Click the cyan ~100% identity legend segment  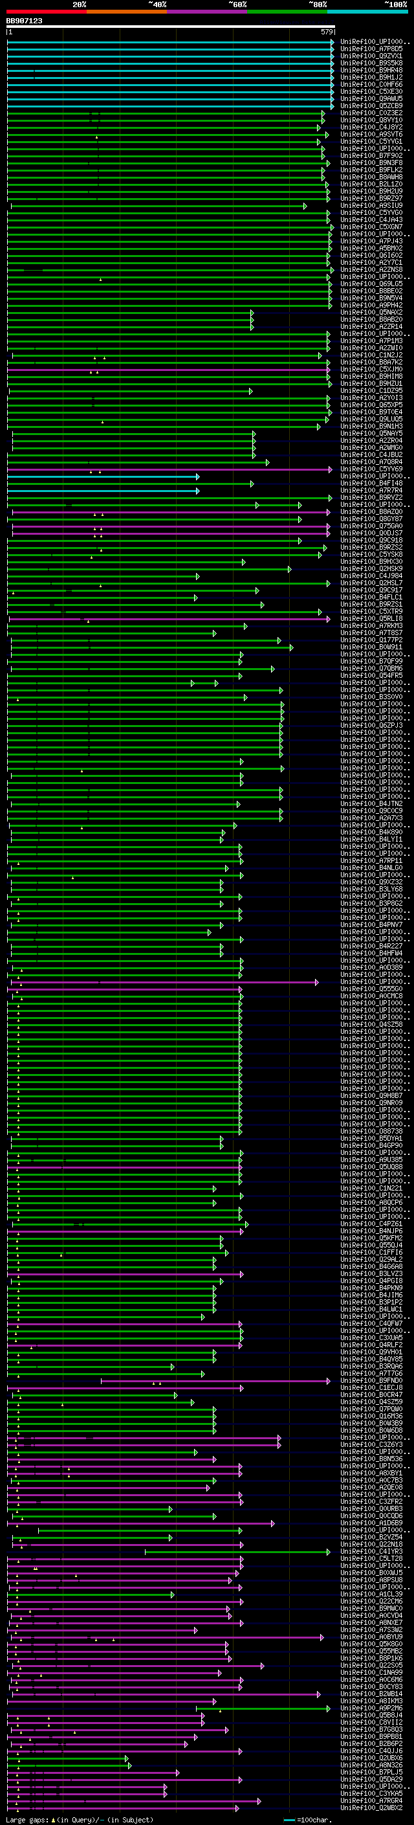tap(368, 12)
